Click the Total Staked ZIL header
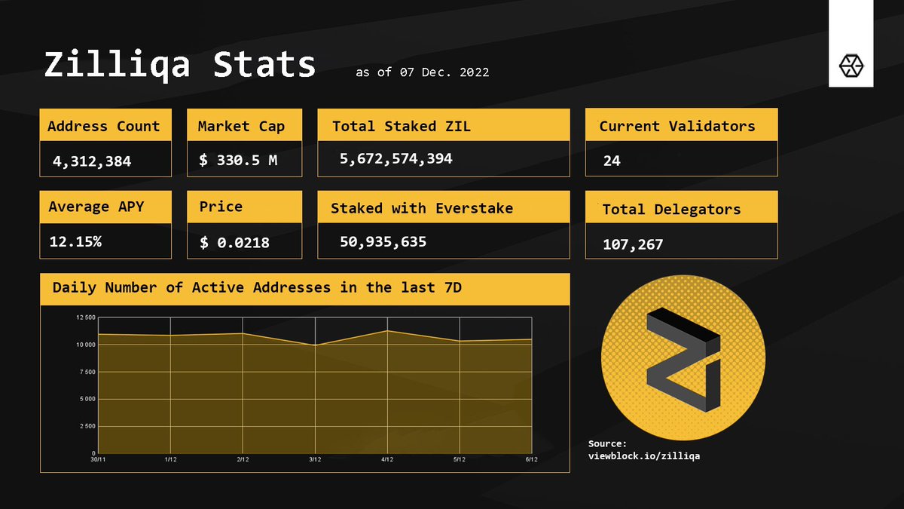Image resolution: width=904 pixels, height=509 pixels. 443,125
